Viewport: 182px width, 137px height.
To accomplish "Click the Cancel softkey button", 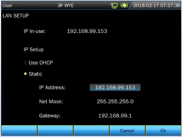I will (127, 131).
